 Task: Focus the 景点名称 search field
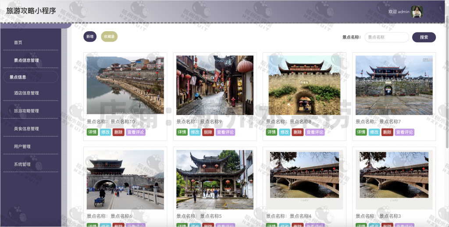(387, 37)
